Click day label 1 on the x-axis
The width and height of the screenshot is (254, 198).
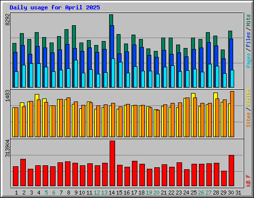[16, 193]
